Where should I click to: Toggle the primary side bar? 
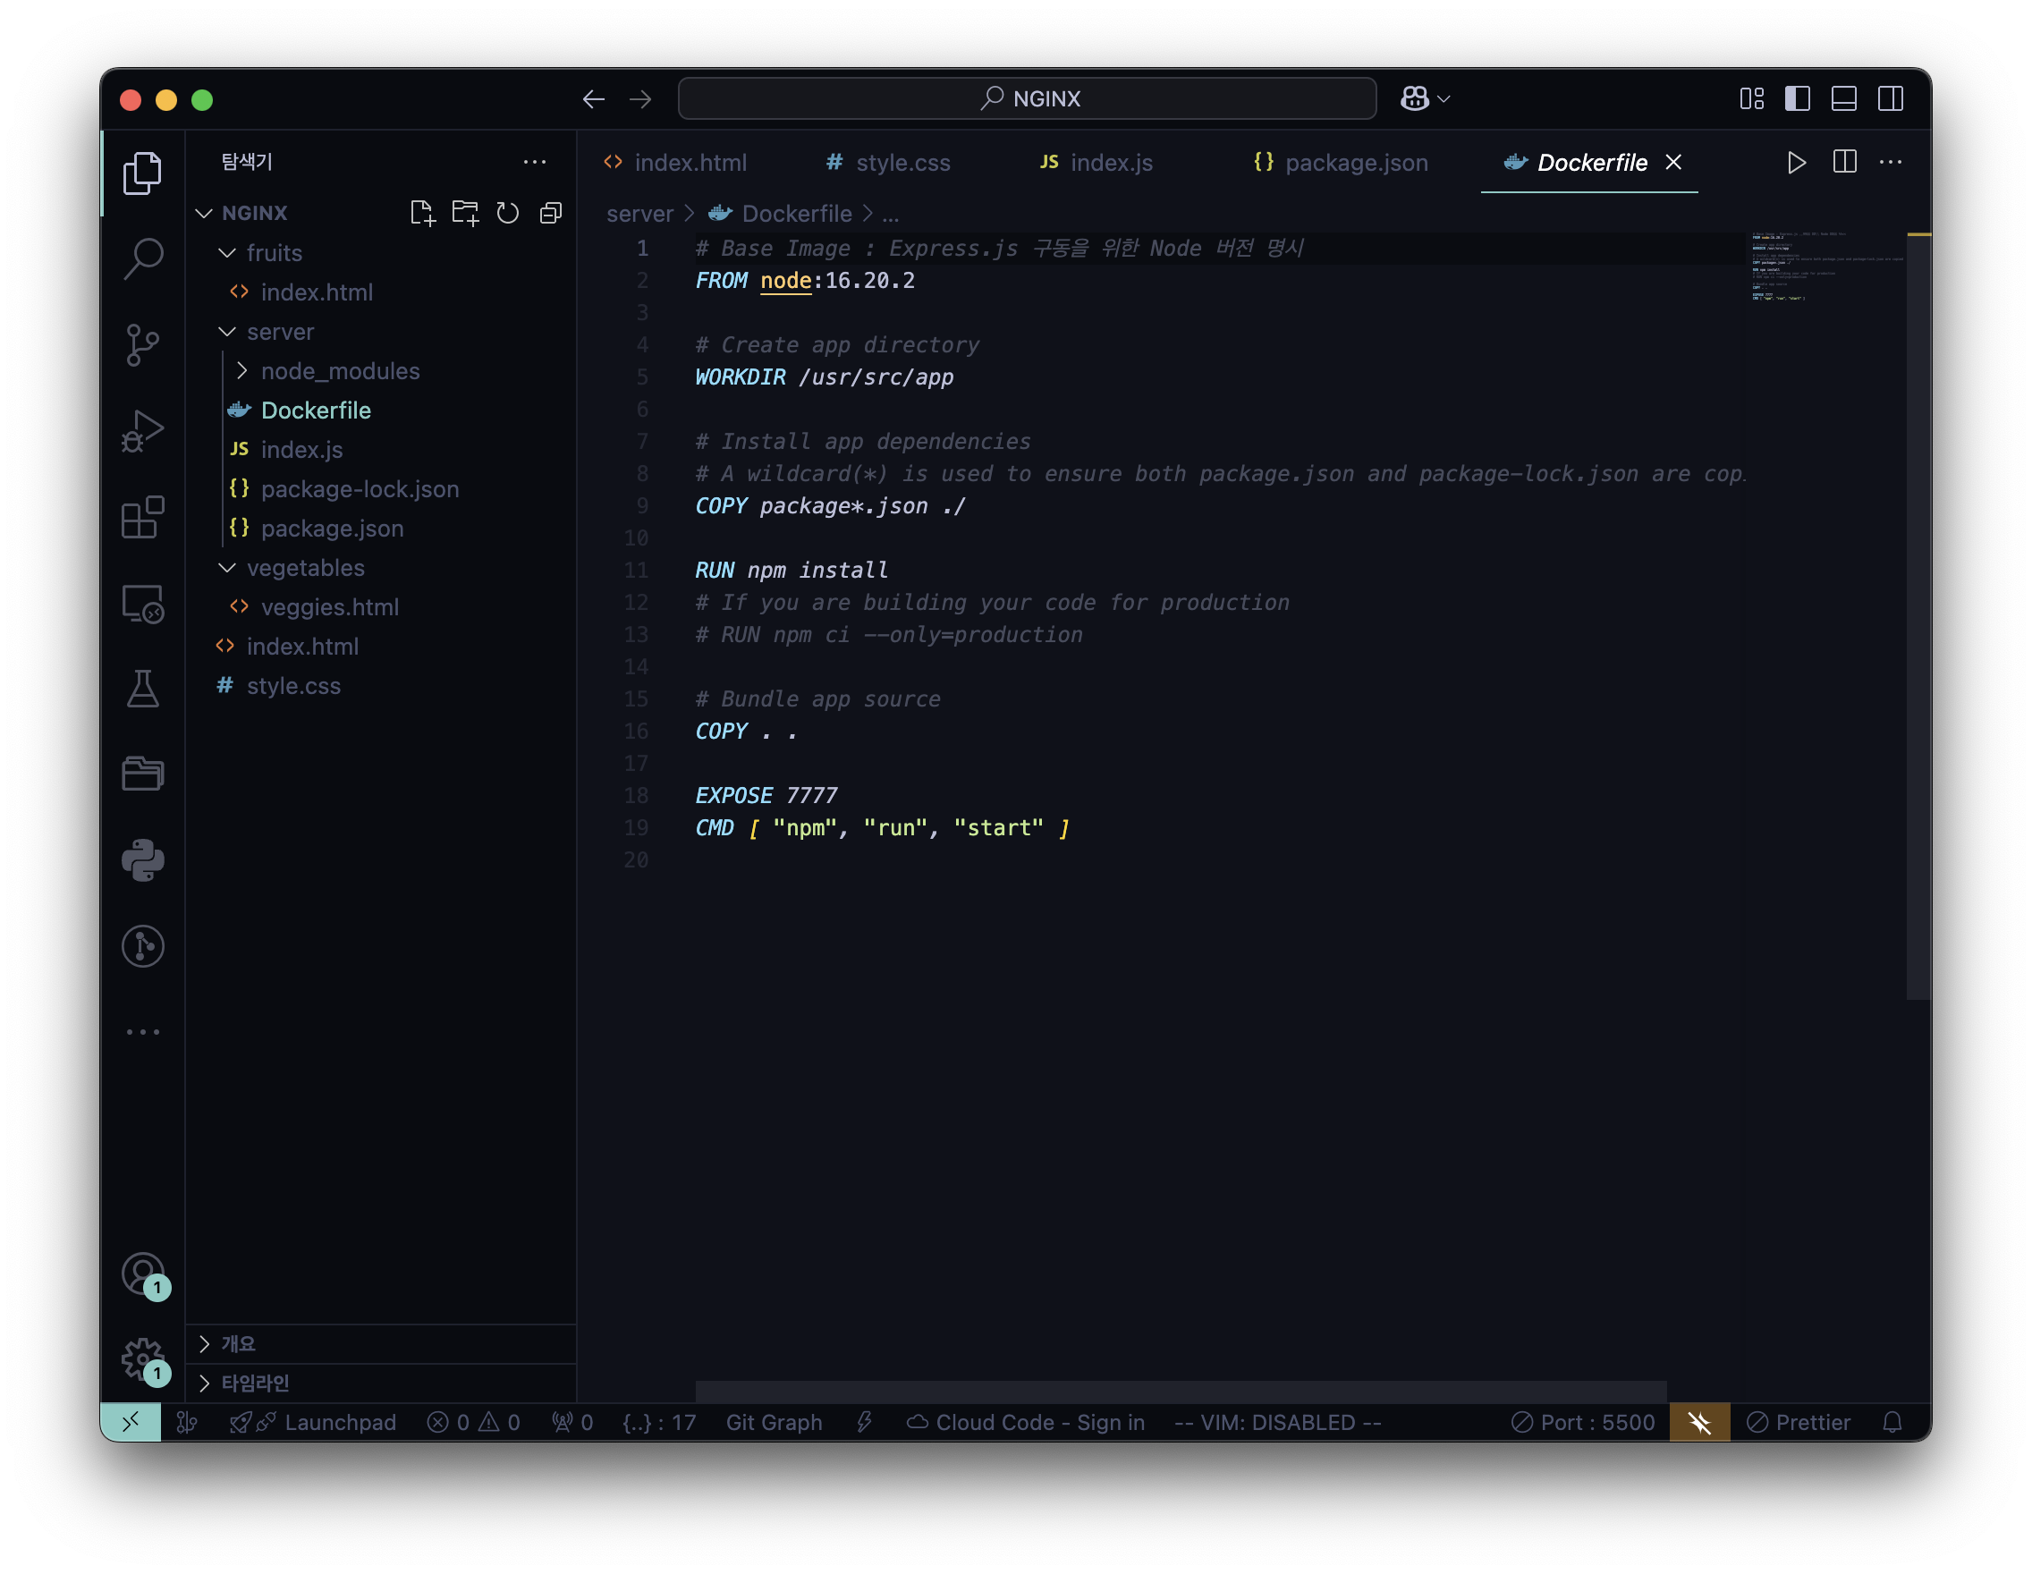click(1797, 98)
